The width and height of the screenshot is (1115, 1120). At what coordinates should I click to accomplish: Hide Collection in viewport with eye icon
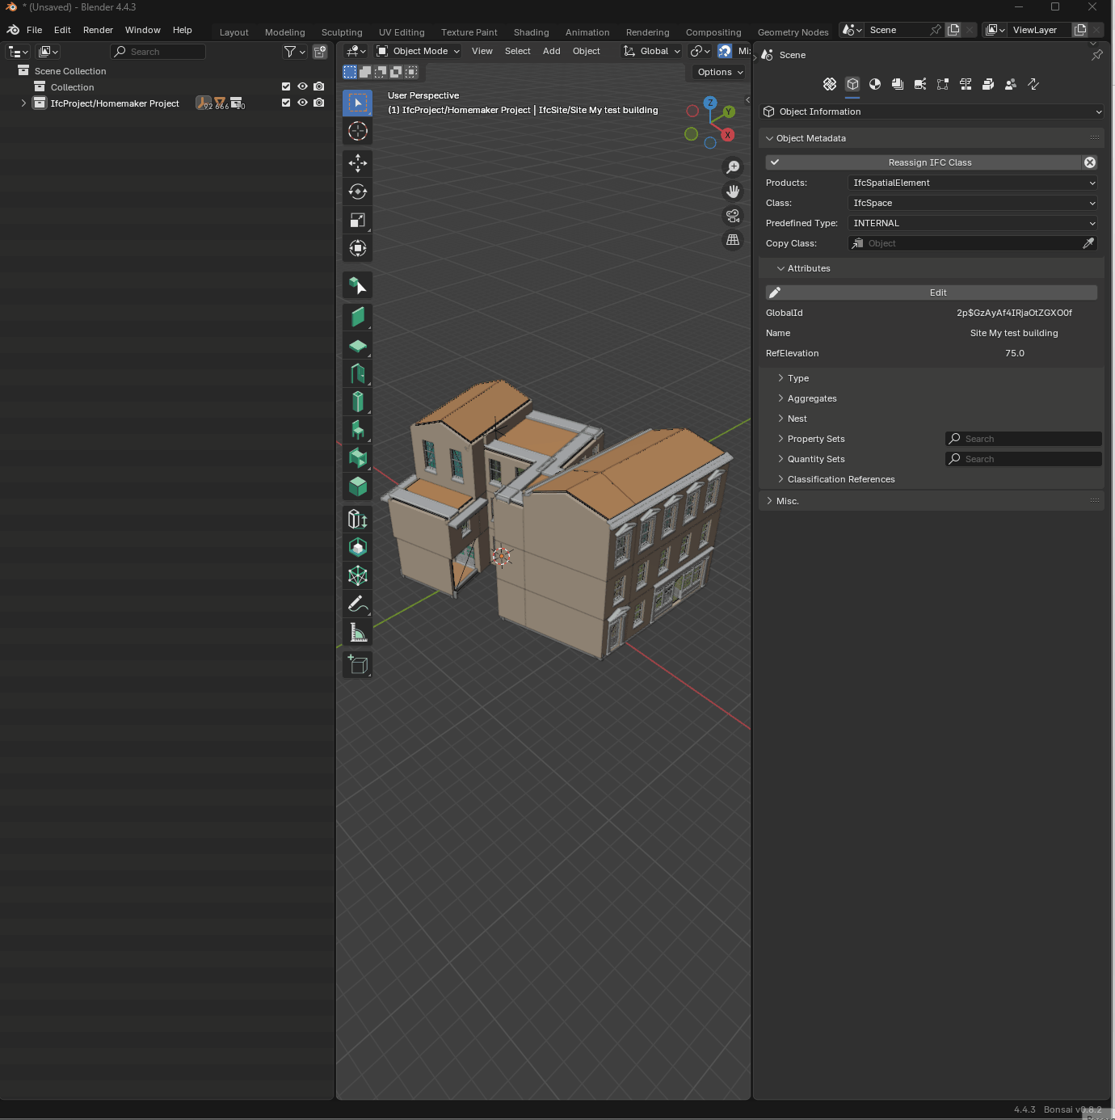tap(302, 86)
